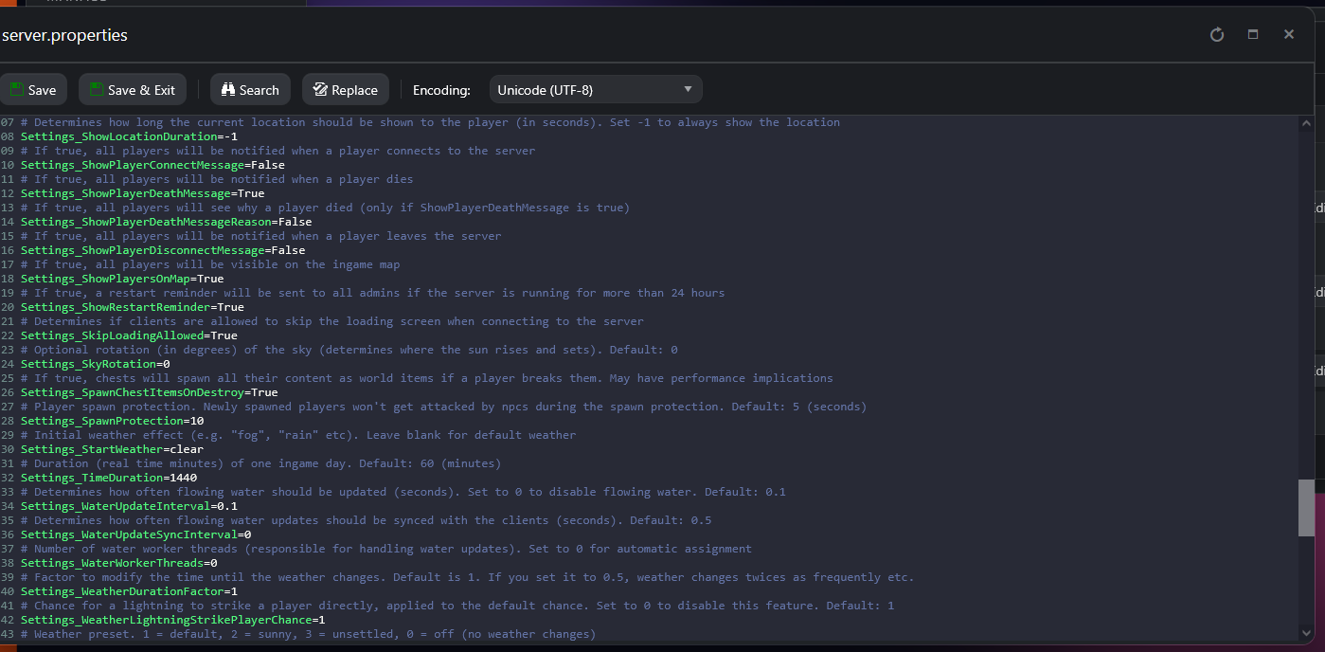Viewport: 1325px width, 652px height.
Task: Click the comment about restart reminder to admins
Action: coord(372,293)
